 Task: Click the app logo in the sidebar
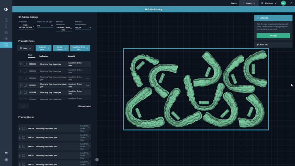[6, 9]
